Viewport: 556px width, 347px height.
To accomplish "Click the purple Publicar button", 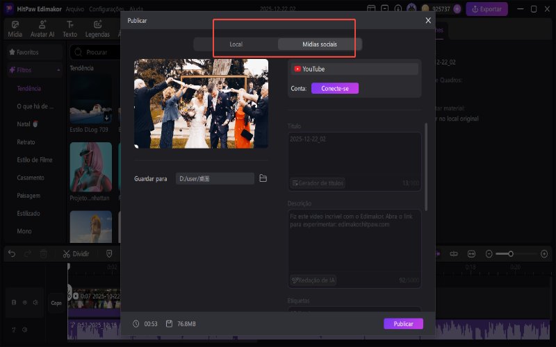I will tap(403, 323).
